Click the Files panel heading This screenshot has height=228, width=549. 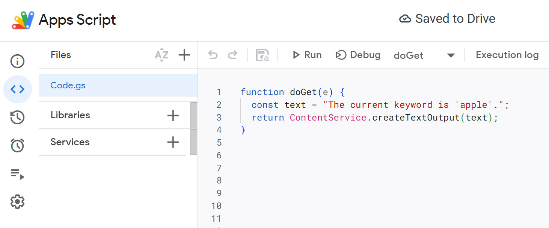pos(61,55)
